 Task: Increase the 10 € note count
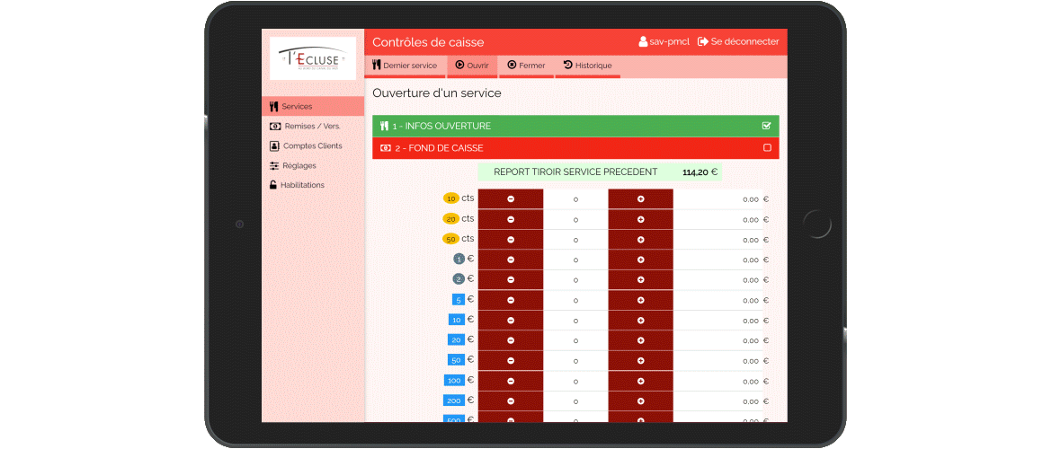(641, 321)
